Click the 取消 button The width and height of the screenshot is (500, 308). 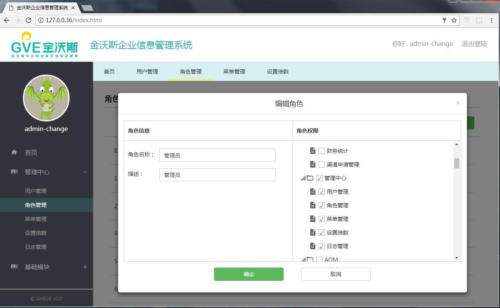(x=336, y=274)
